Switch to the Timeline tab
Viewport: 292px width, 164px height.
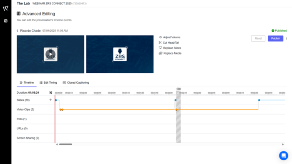27,83
